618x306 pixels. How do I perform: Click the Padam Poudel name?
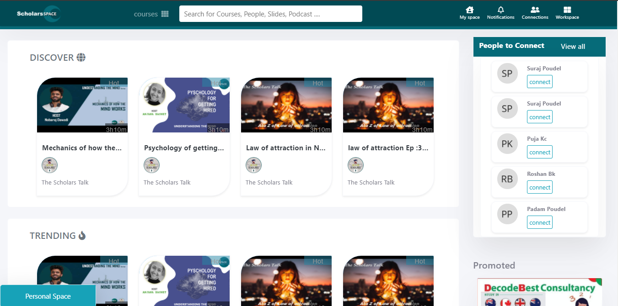pos(546,209)
